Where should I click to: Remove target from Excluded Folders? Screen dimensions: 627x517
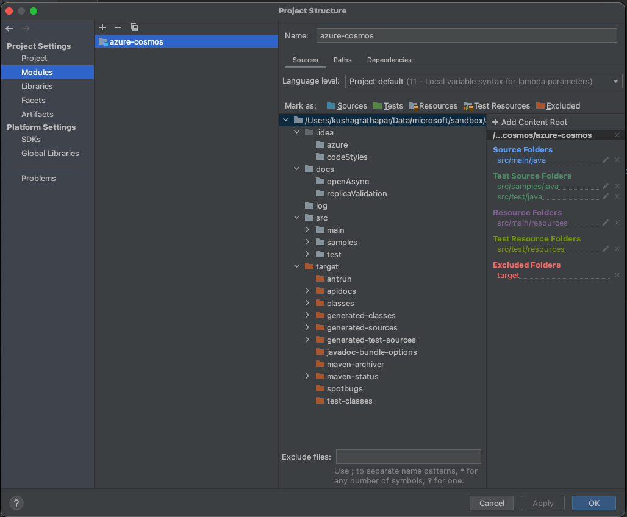[x=616, y=275]
